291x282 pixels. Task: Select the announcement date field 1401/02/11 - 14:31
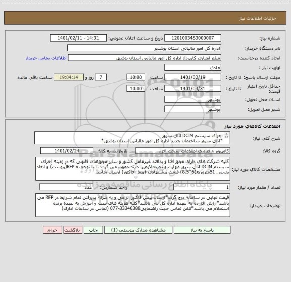click(x=78, y=38)
